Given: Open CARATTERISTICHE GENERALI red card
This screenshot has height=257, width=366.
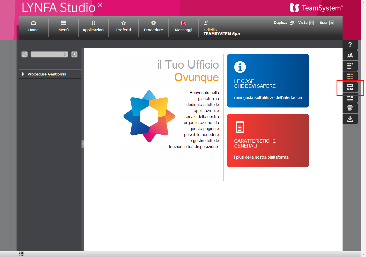Looking at the screenshot, I should (x=268, y=140).
